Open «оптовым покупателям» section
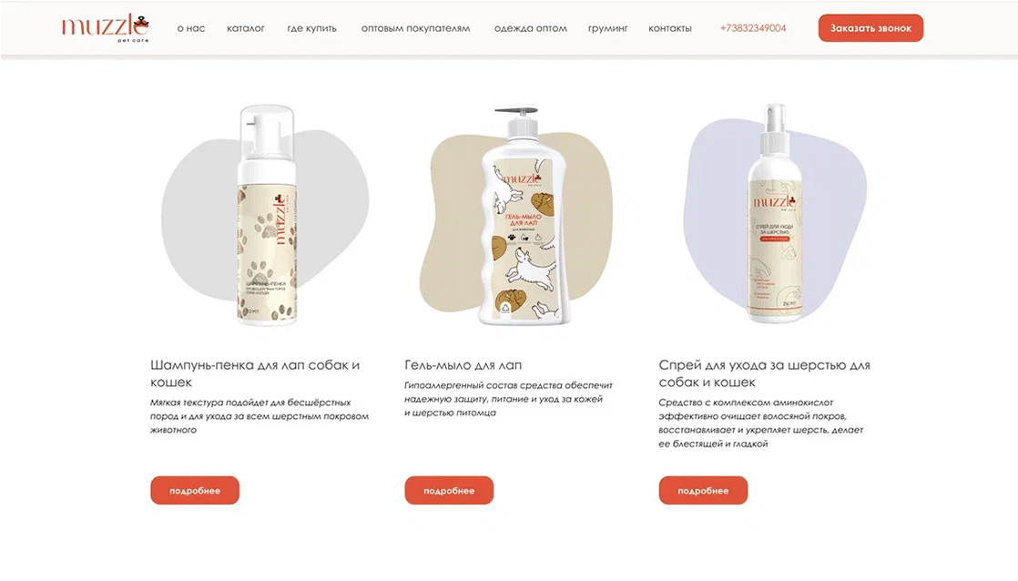This screenshot has height=581, width=1018. [415, 28]
